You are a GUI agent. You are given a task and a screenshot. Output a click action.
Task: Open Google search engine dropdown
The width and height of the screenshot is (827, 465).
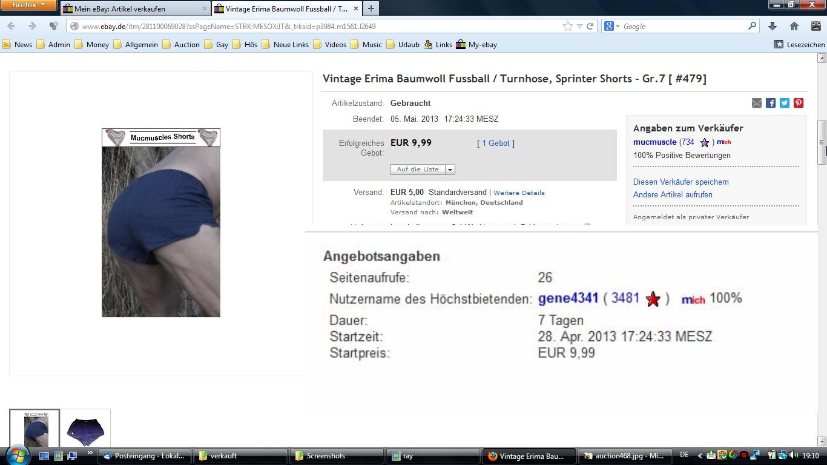point(611,26)
